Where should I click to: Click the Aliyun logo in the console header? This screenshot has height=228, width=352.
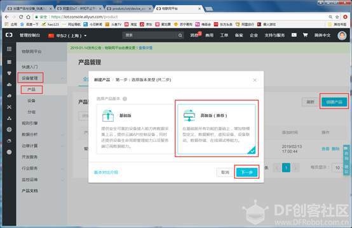click(9, 35)
